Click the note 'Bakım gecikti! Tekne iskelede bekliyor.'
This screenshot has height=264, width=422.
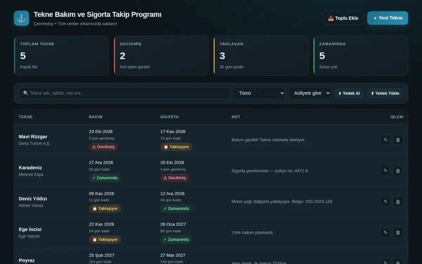tap(268, 140)
